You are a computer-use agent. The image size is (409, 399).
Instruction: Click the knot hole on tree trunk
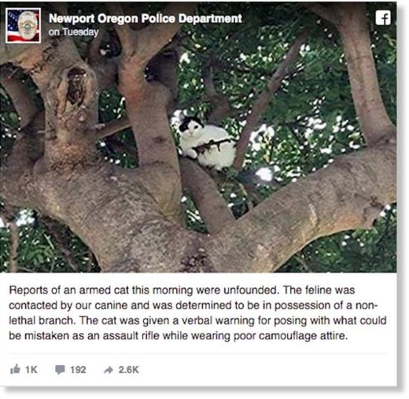coord(76,85)
